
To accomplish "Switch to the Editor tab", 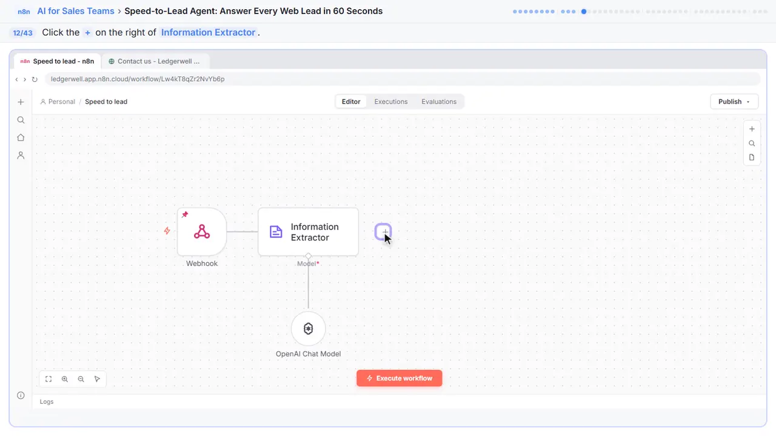I will point(351,102).
